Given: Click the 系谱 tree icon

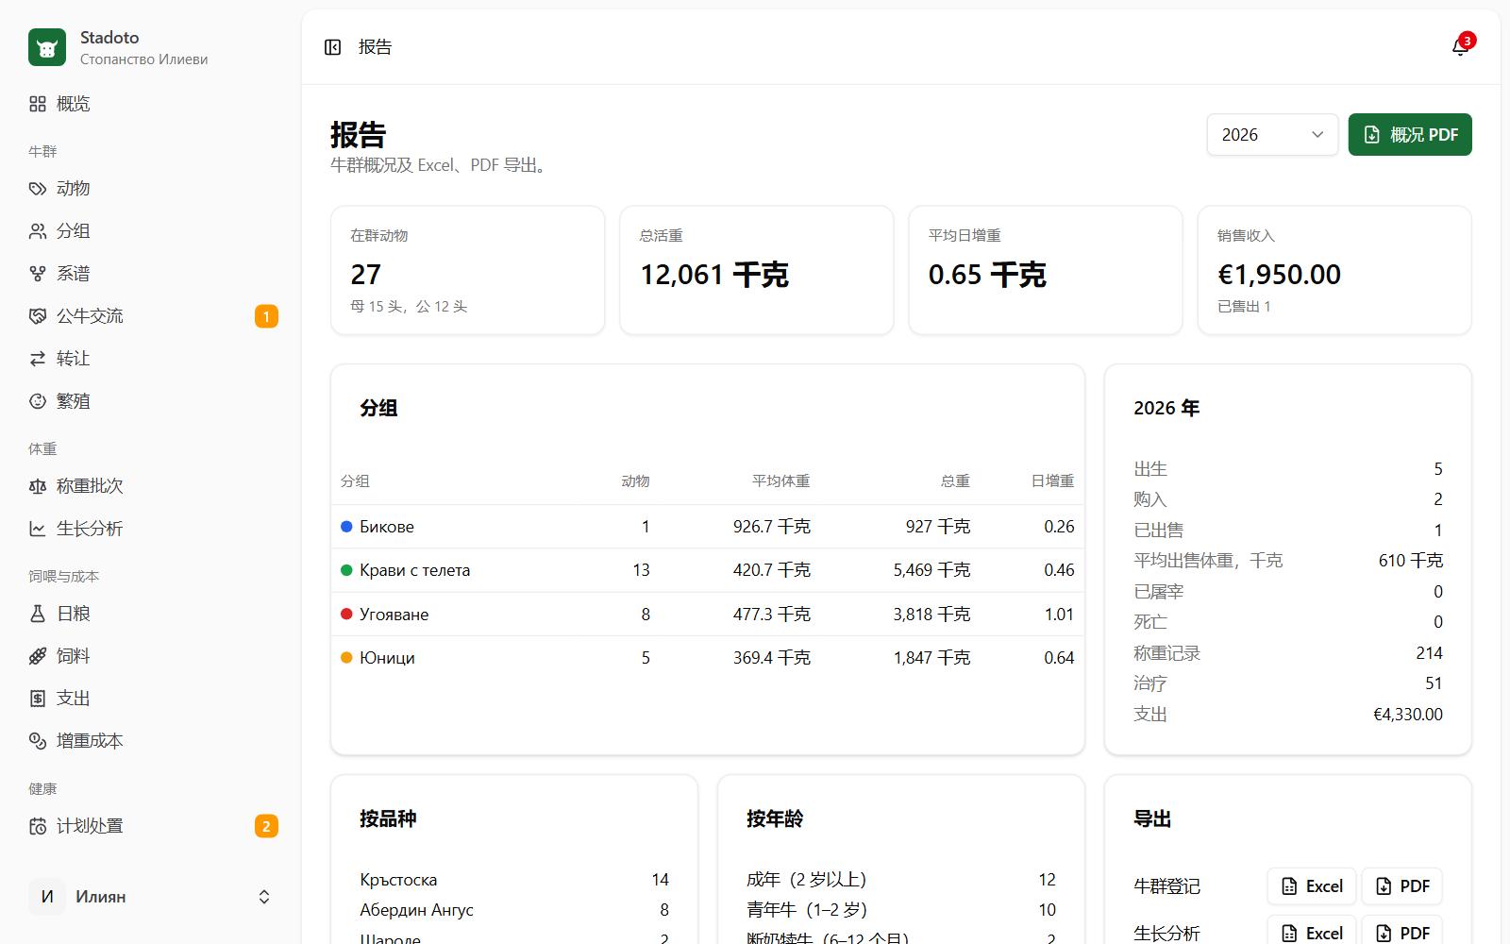Looking at the screenshot, I should coord(38,274).
